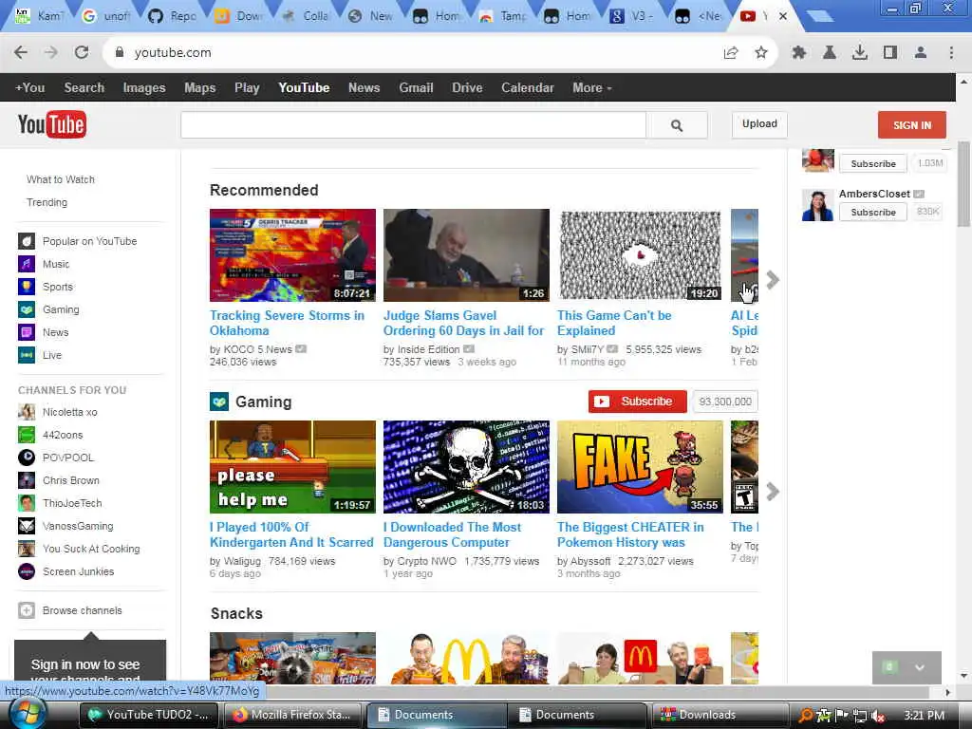The width and height of the screenshot is (972, 729).
Task: Select Calendar in the Google bar
Action: pos(528,87)
